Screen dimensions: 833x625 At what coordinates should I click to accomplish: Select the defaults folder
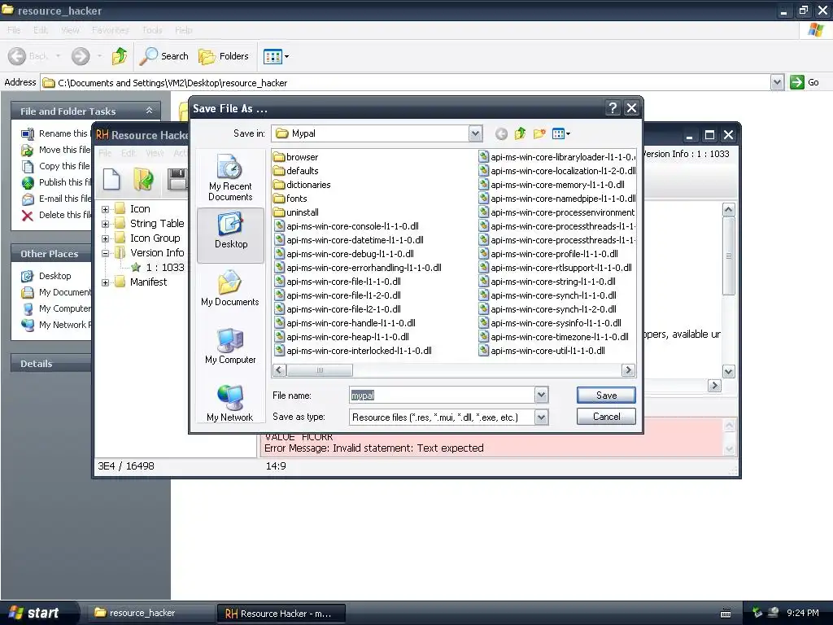point(296,171)
